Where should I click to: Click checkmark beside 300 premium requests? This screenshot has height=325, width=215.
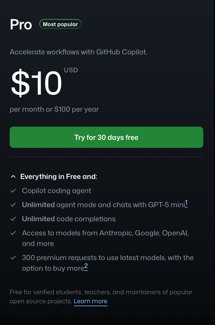tap(13, 258)
